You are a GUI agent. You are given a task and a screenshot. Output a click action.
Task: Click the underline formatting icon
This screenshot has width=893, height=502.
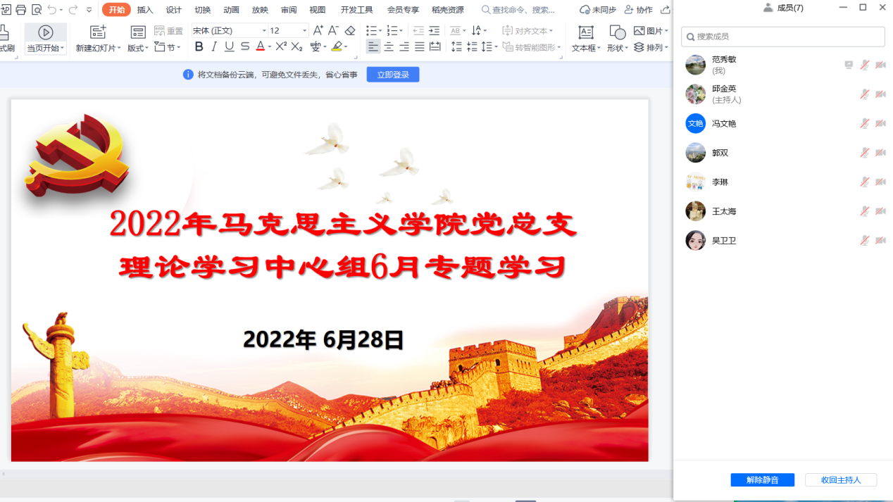(229, 46)
